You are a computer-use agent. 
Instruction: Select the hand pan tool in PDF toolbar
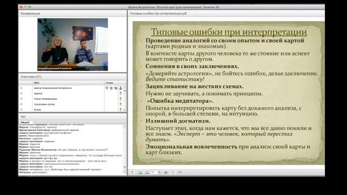[x=132, y=172]
